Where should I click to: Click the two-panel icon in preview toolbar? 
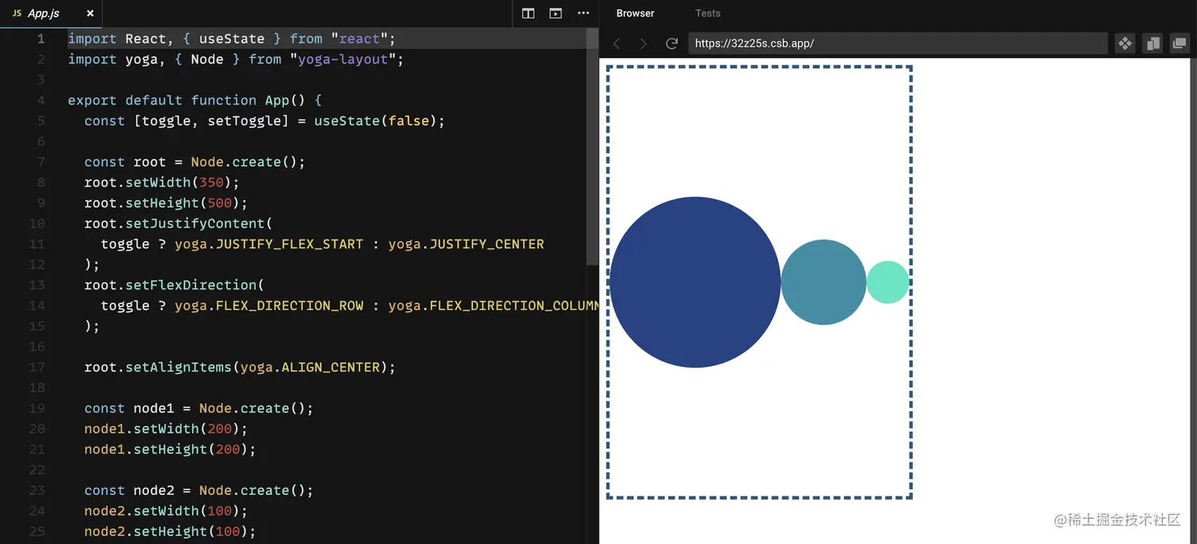pos(1153,43)
